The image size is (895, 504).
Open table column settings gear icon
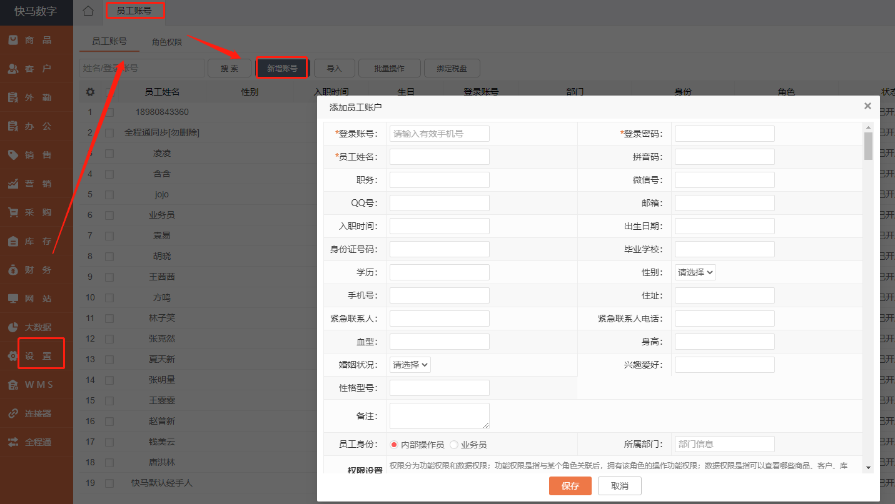point(90,92)
